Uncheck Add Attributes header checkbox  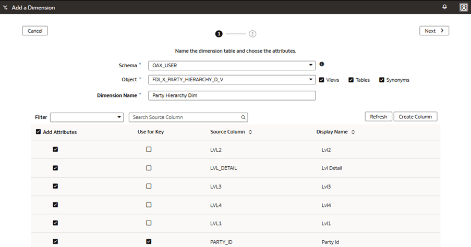pos(38,132)
